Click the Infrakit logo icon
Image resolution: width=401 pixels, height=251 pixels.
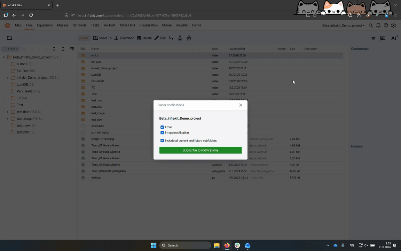pyautogui.click(x=7, y=25)
